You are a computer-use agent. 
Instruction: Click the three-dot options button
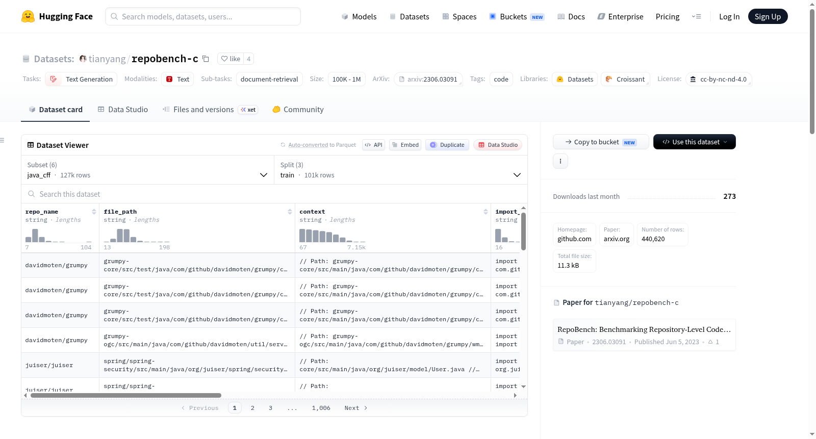560,161
